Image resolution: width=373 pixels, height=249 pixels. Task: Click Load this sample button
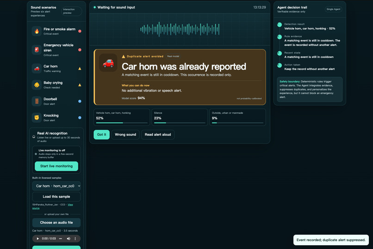coord(56,197)
